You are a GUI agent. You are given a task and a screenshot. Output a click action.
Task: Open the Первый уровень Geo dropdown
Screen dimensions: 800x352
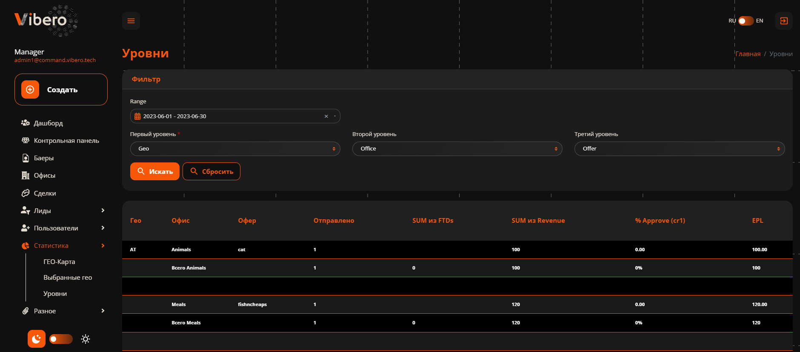[235, 149]
